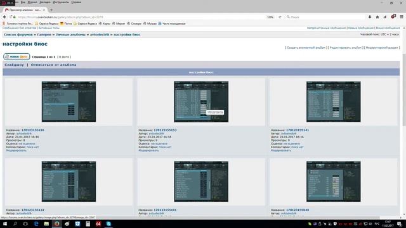Click 'Ваши сообщения' link
Screen dimensions: 406x228
[x=388, y=28]
